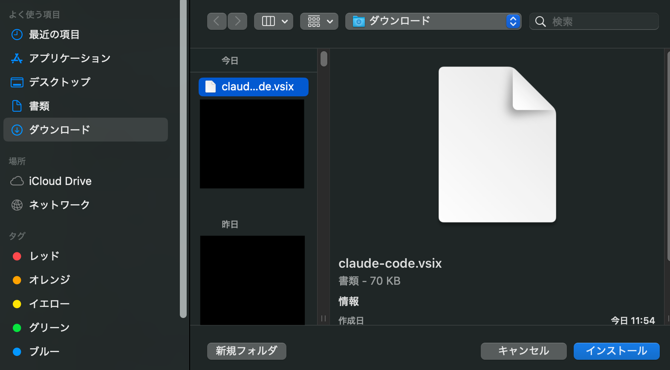
Task: Open the 最近の項目 sidebar item
Action: click(85, 35)
